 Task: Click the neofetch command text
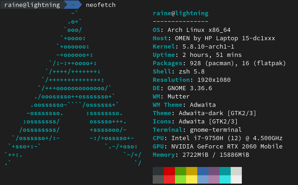[101, 5]
